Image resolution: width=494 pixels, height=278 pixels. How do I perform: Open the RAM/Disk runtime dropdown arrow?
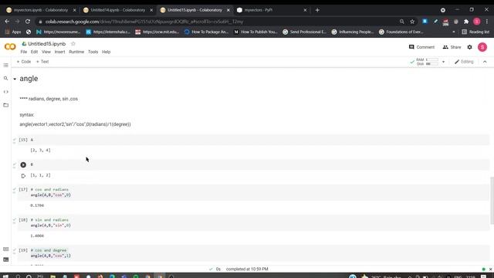[x=443, y=62]
